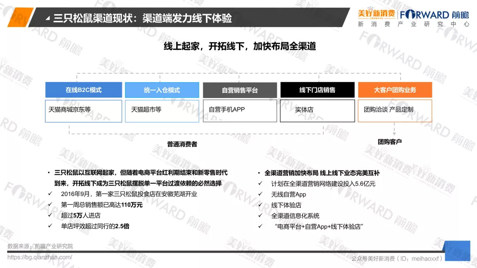This screenshot has width=477, height=268.
Task: Click the bullet heading 三只松鼠以互联网起家
Action: pos(141,178)
